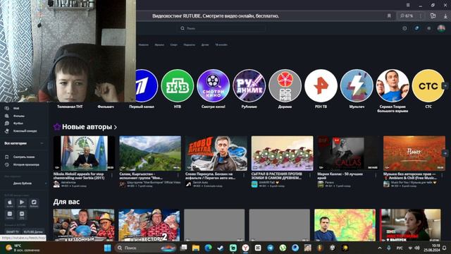Open options for Nikola Aleksić video
The height and width of the screenshot is (254, 451).
point(112,175)
